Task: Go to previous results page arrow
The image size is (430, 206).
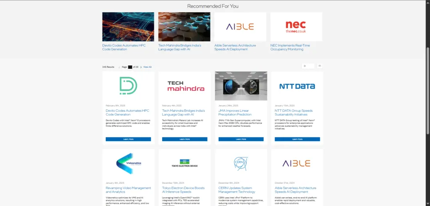Action: click(x=119, y=67)
